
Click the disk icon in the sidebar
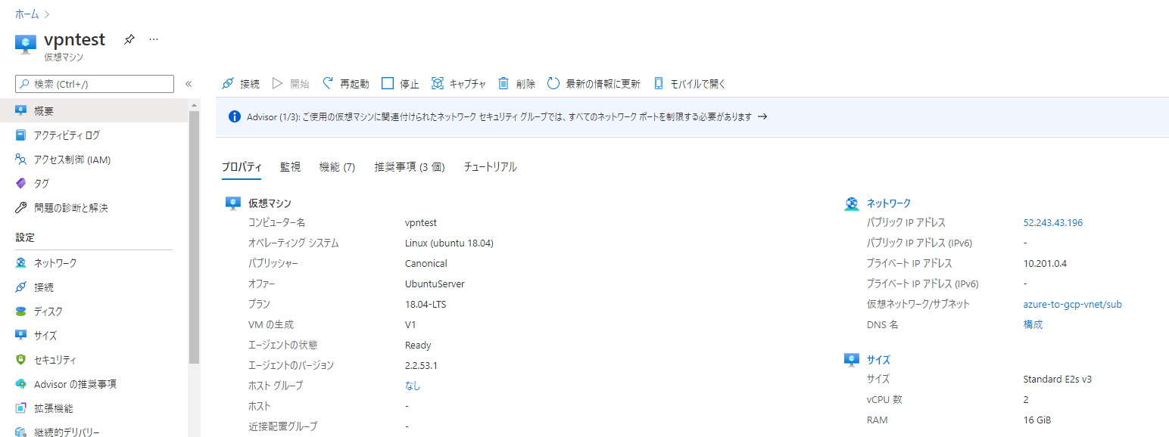point(21,311)
